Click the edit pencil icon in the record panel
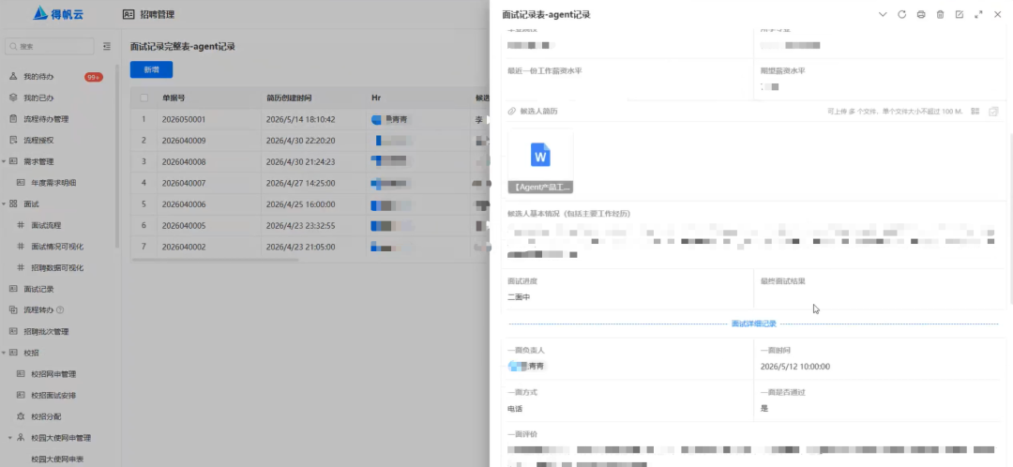The width and height of the screenshot is (1013, 467). [960, 14]
